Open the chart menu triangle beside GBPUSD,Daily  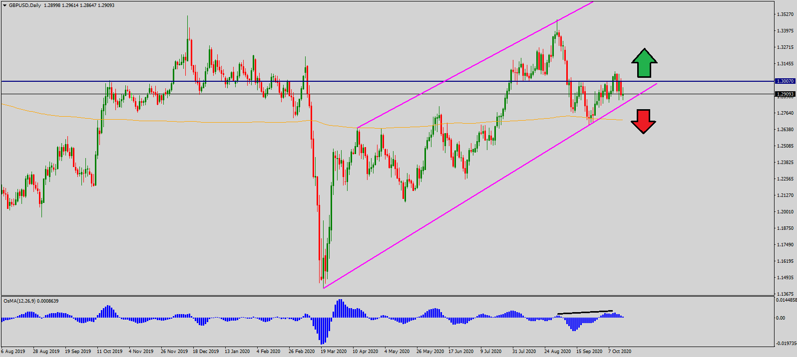[x=4, y=5]
